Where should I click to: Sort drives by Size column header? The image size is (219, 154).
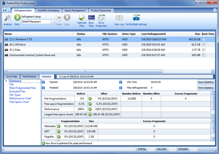(191, 34)
